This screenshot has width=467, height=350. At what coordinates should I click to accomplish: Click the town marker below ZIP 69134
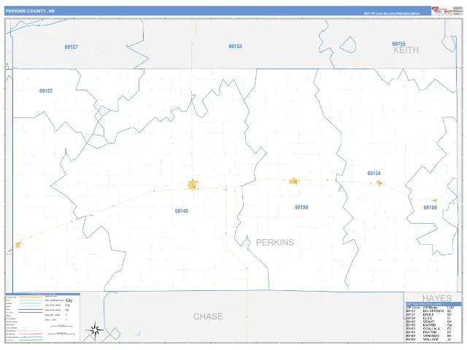click(x=379, y=183)
